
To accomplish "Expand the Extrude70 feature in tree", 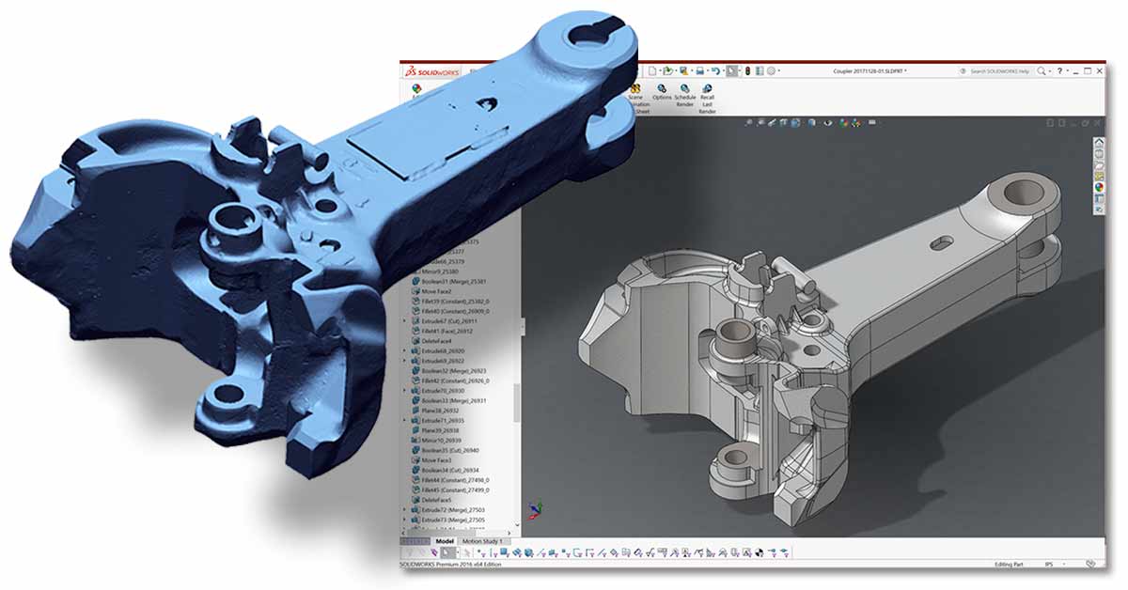I will pos(405,390).
